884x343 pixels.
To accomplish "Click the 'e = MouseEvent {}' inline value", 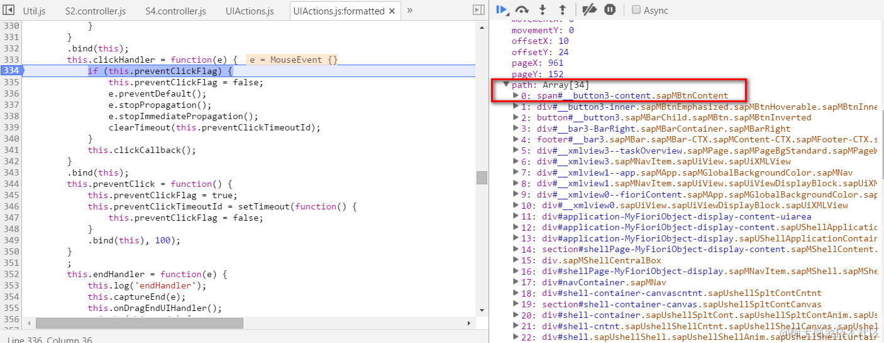I will [x=293, y=60].
